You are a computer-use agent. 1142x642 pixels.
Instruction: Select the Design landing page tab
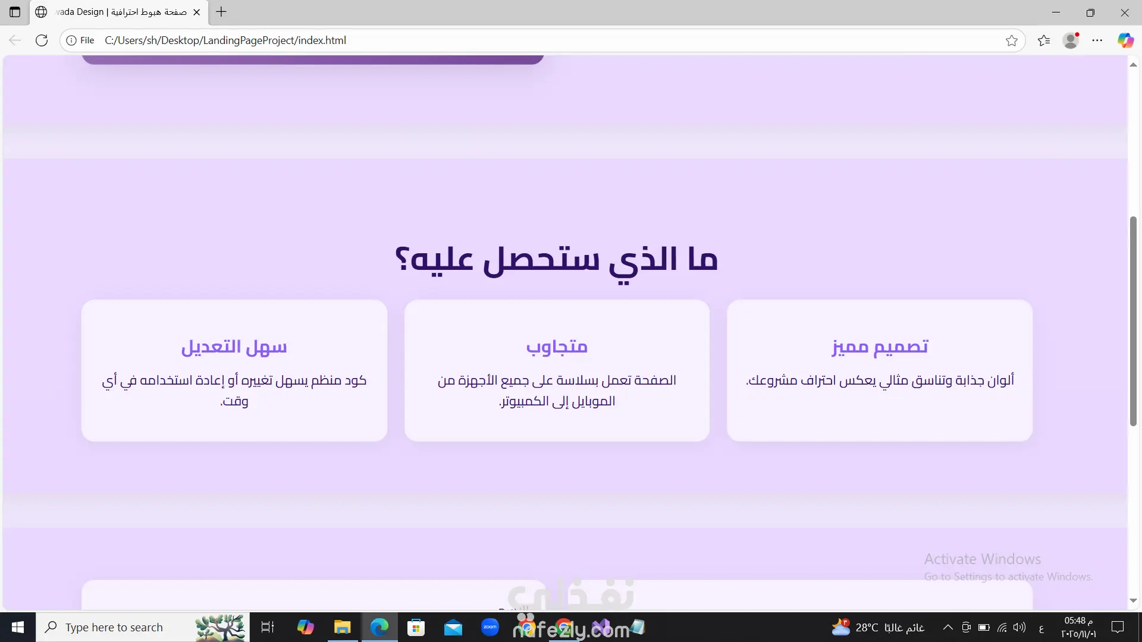[119, 12]
